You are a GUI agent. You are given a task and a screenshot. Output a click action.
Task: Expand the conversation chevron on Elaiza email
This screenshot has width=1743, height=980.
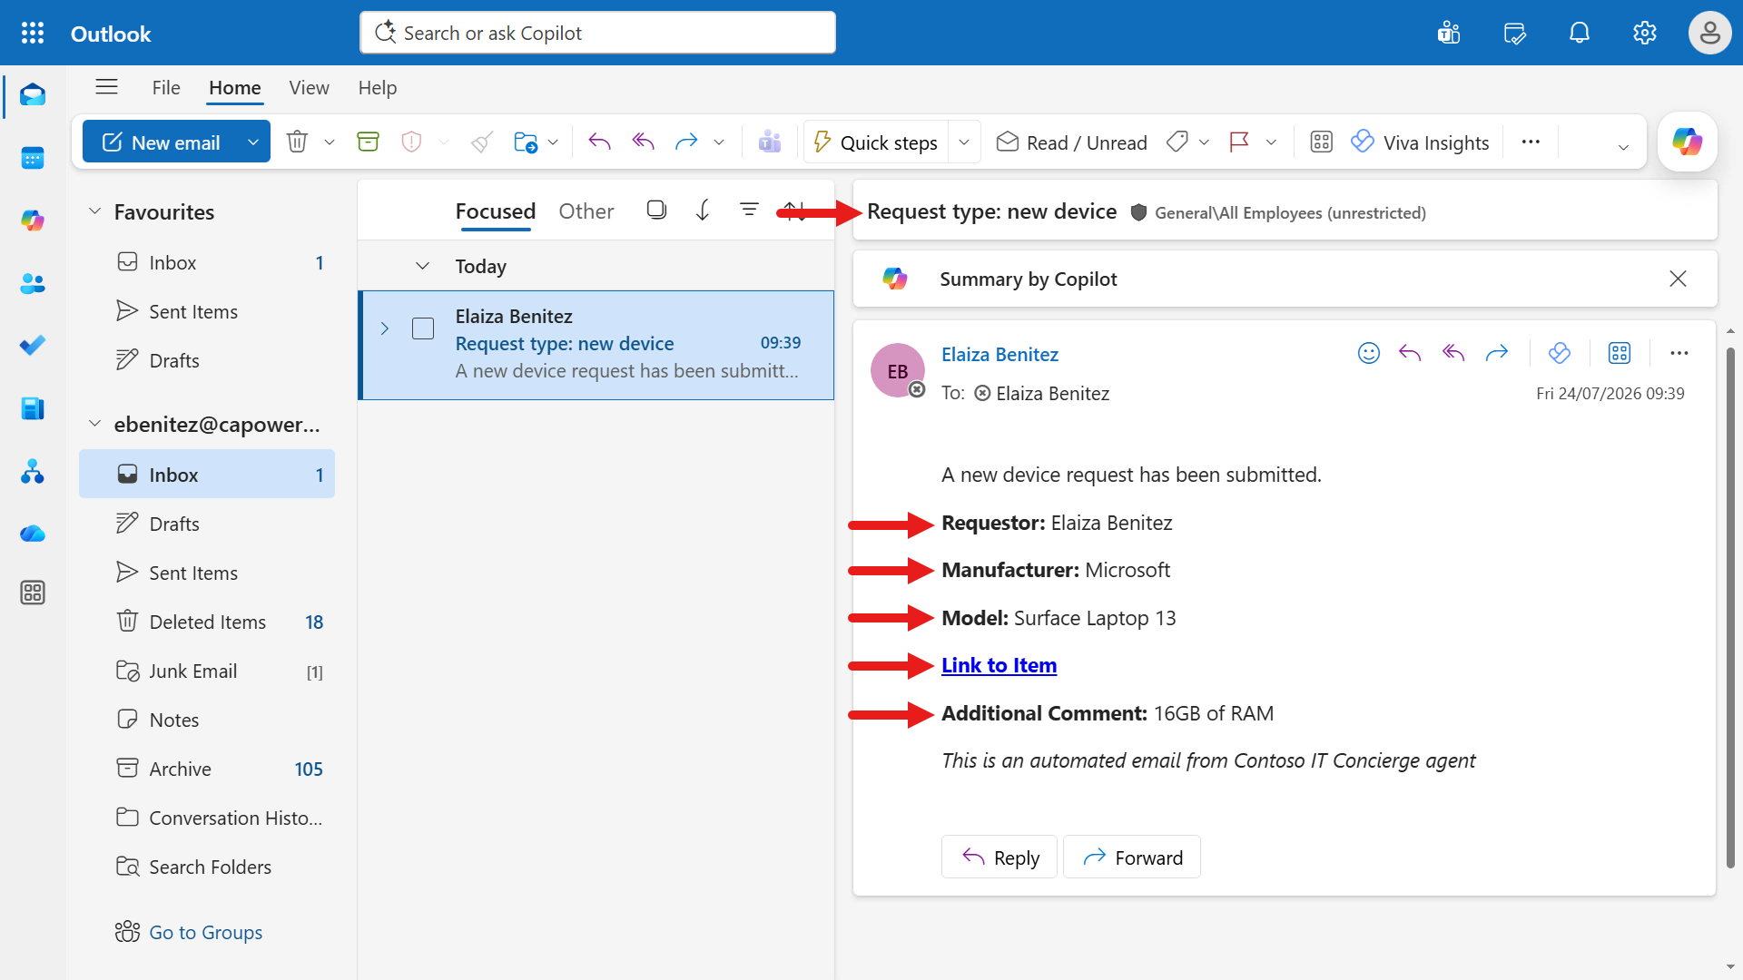tap(385, 328)
